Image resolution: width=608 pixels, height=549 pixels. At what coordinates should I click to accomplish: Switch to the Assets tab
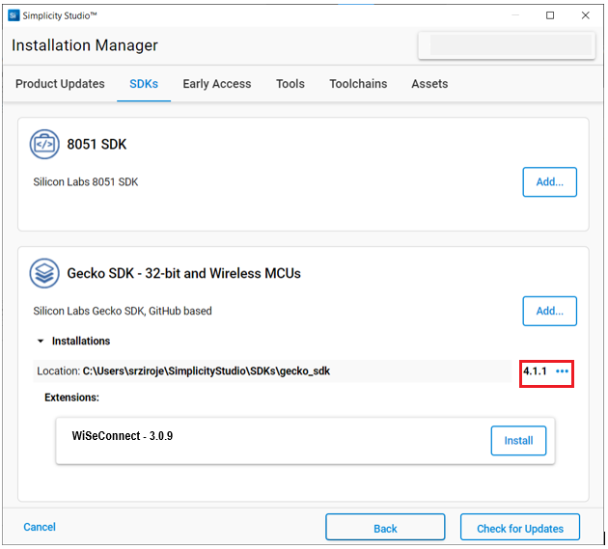coord(429,84)
